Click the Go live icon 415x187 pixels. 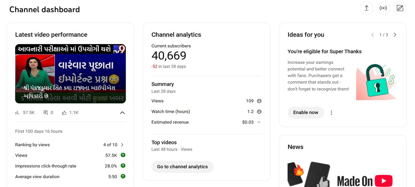pos(383,8)
